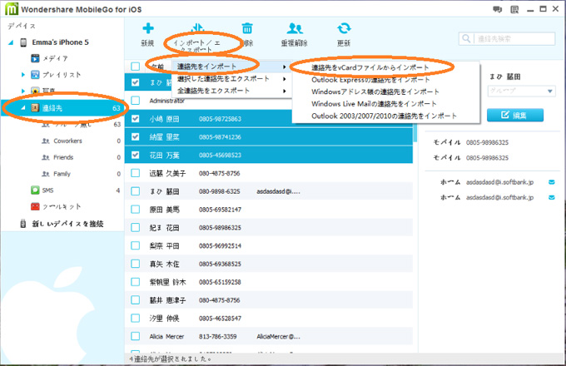Click AliciaMercer@... email cell

pyautogui.click(x=278, y=336)
